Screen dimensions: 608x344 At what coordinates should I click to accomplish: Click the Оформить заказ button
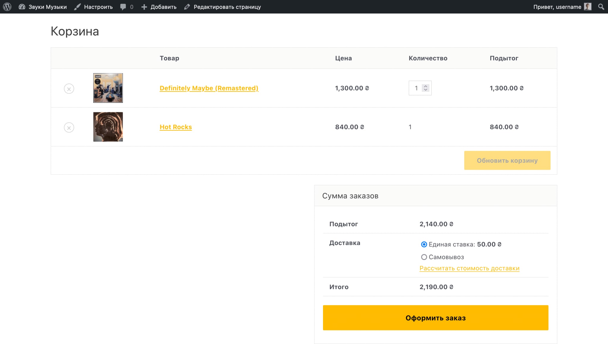[x=436, y=318]
